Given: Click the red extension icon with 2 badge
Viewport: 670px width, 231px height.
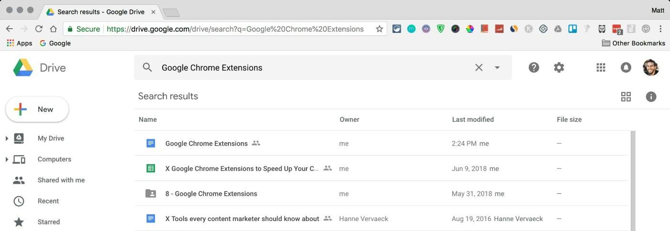Looking at the screenshot, I should (617, 29).
